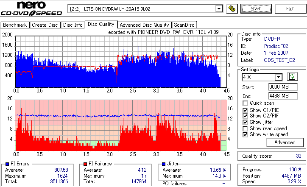307x187 pixels.
Task: Click the drive options icon beside Start
Action: (232, 8)
